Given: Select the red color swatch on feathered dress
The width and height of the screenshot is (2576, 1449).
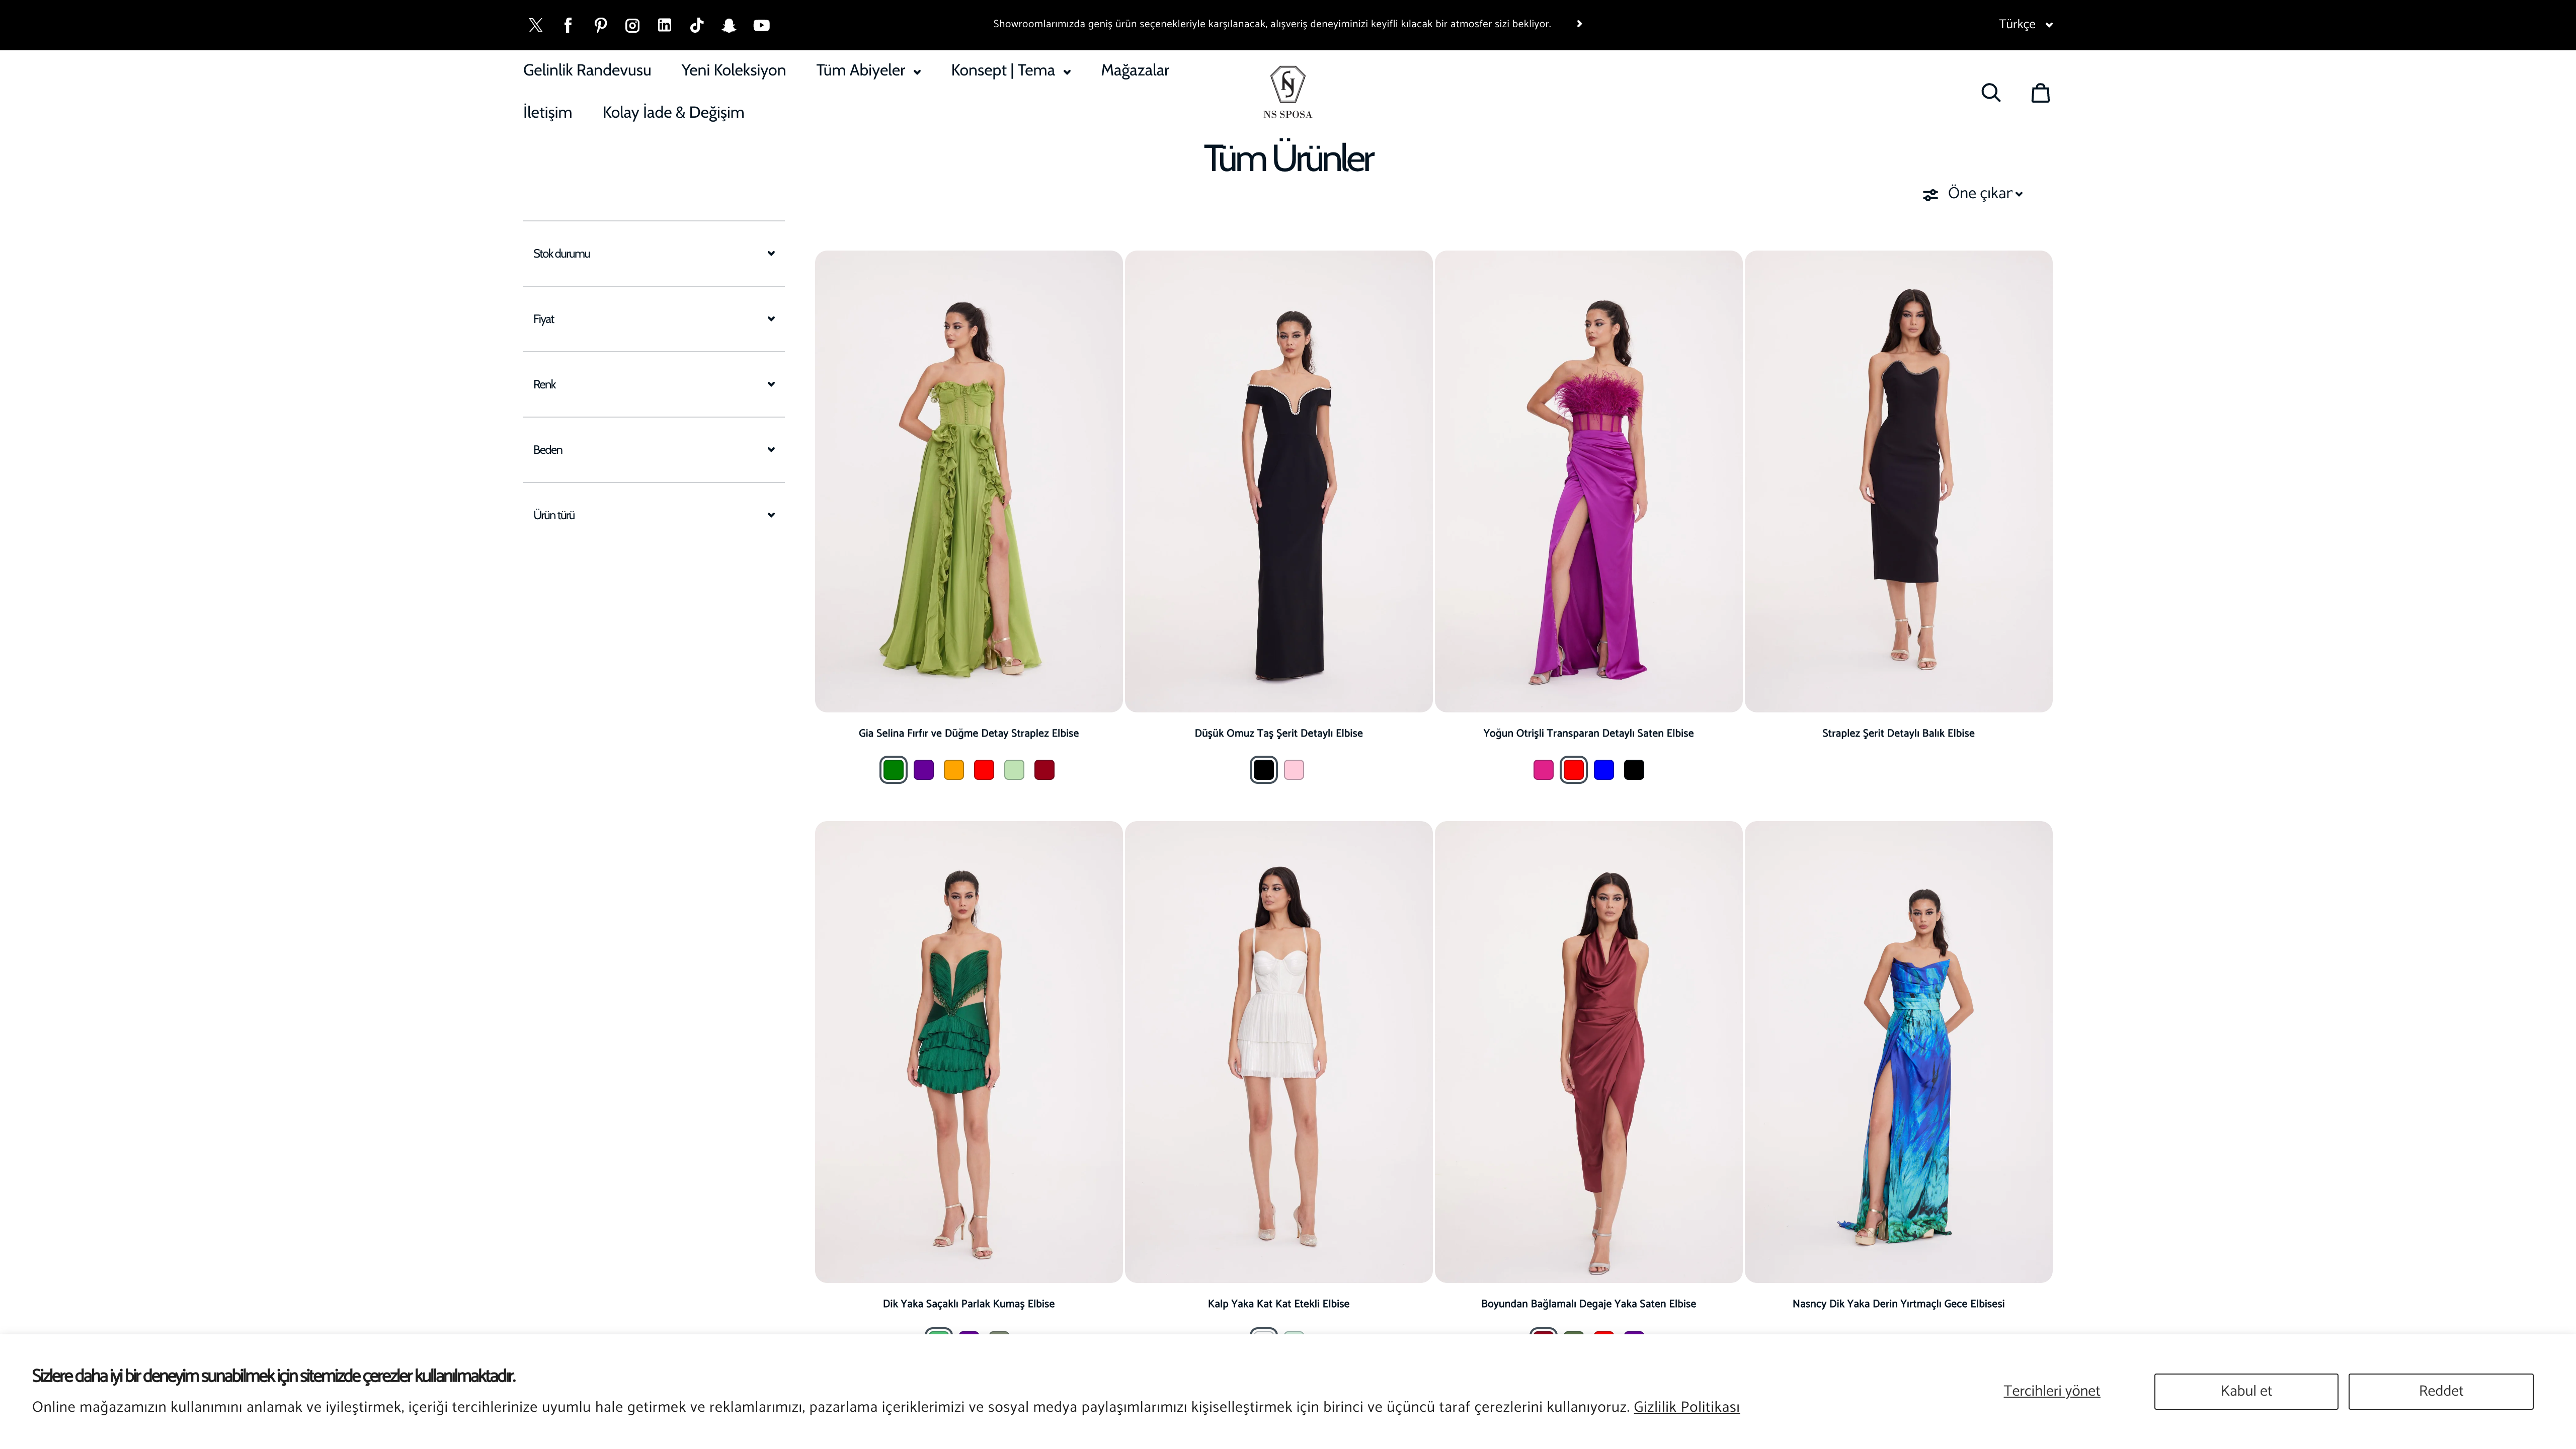Looking at the screenshot, I should tap(1573, 769).
